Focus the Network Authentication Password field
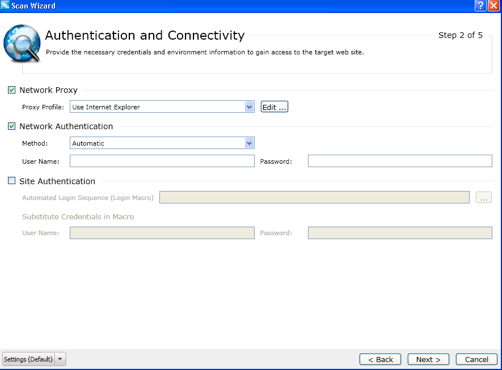This screenshot has width=502, height=370. (x=400, y=161)
